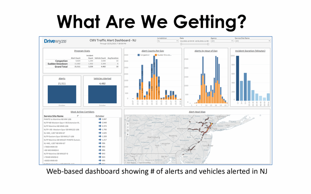311x194 pixels.
Task: Open the Service Site Name dropdown
Action: pyautogui.click(x=253, y=41)
